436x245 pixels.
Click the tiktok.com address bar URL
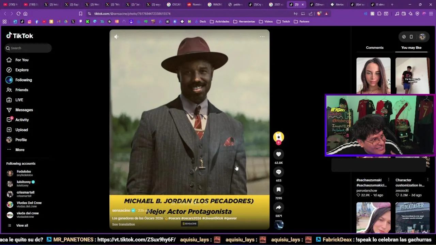click(x=132, y=14)
